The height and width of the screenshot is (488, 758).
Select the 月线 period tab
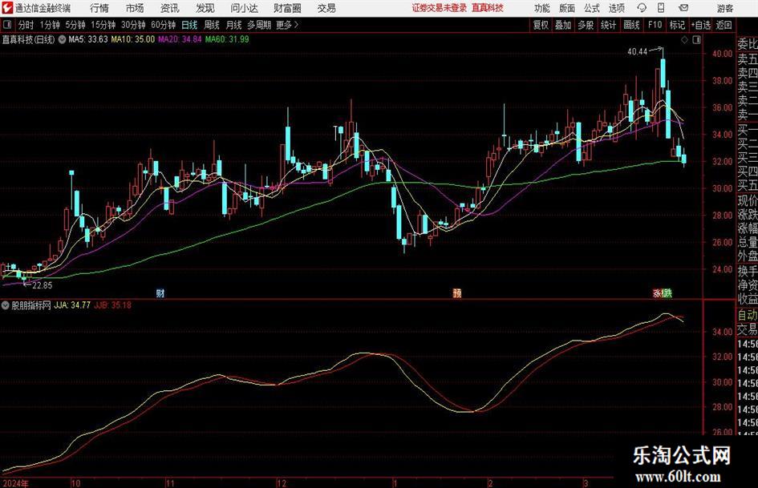tap(234, 25)
